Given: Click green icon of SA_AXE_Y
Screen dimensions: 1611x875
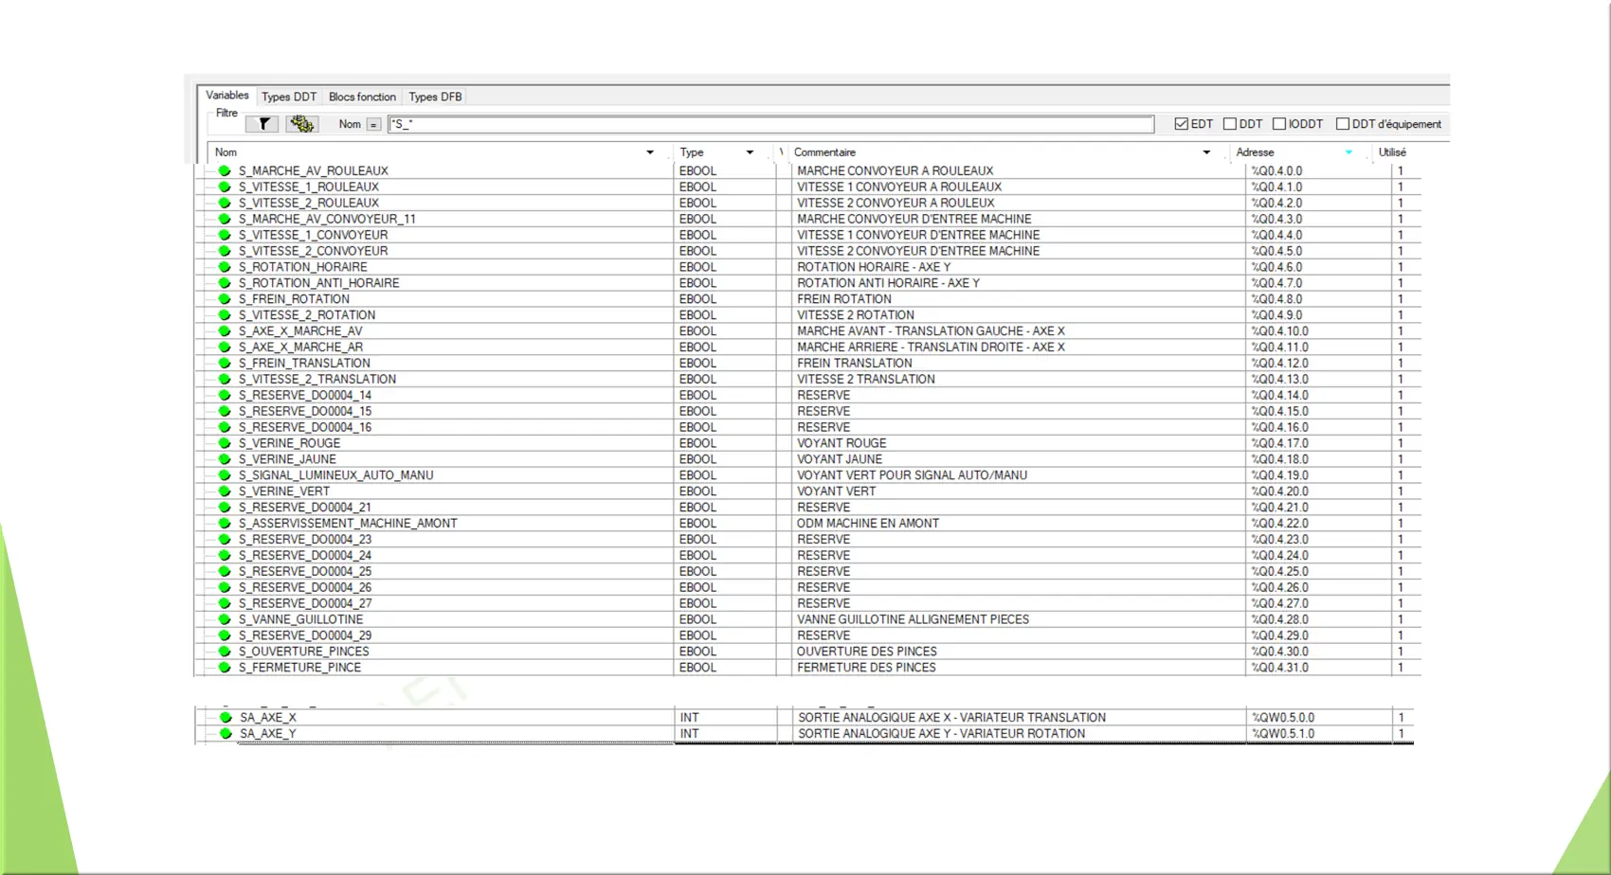Looking at the screenshot, I should pos(226,734).
